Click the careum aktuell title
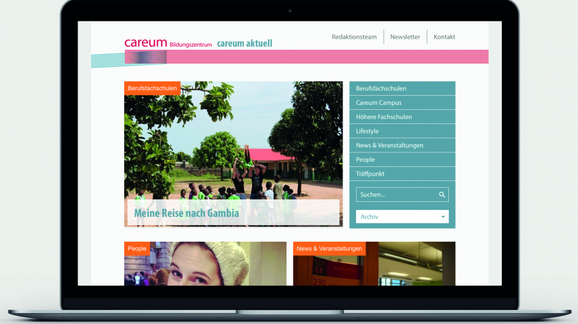Viewport: 578px width, 324px height. (244, 44)
